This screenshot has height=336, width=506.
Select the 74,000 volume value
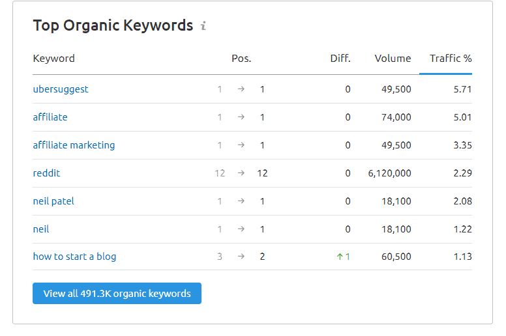click(x=396, y=117)
